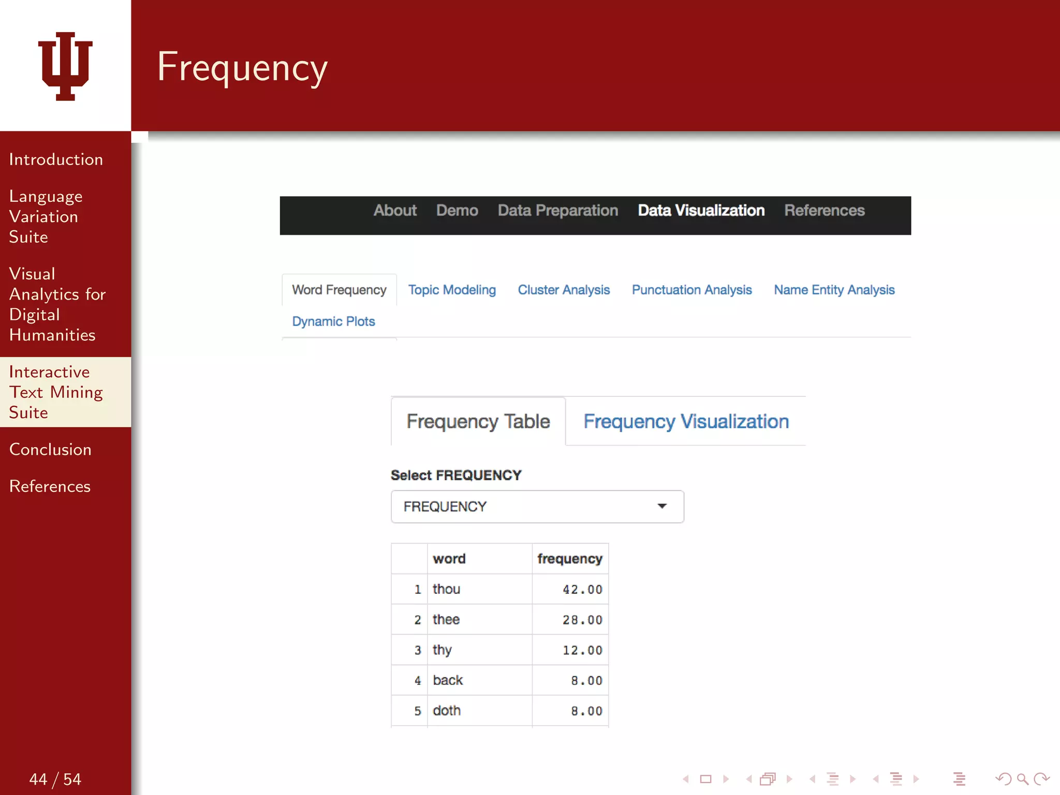Click the 'Select FREQUENCY' label

(456, 475)
